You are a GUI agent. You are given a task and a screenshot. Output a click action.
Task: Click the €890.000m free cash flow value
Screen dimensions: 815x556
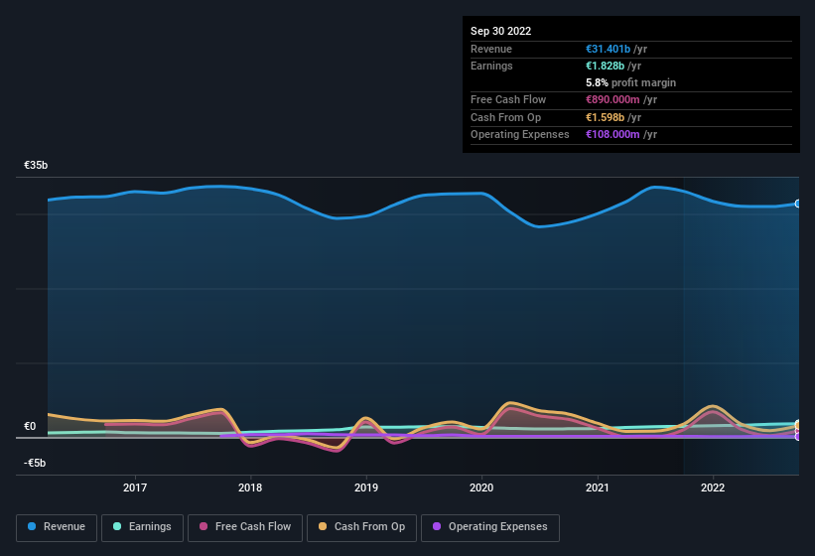612,99
